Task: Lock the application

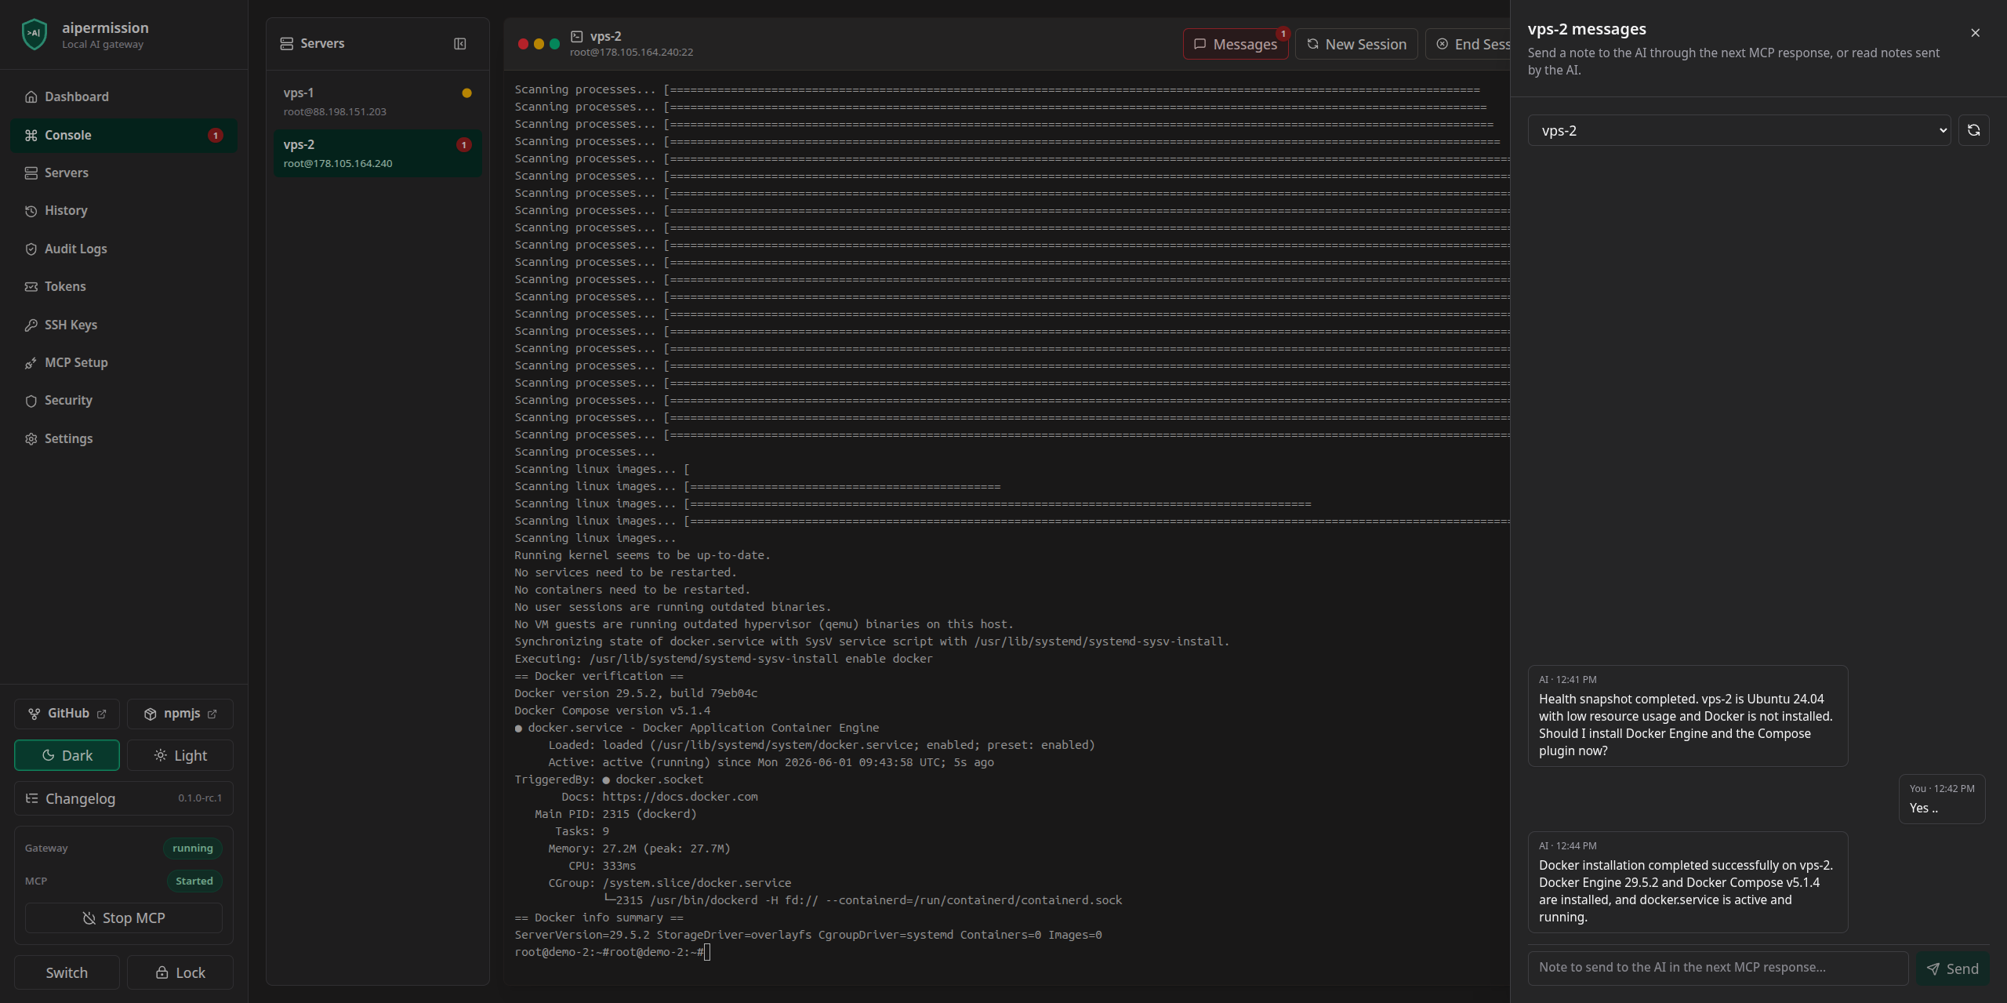Action: point(180,972)
